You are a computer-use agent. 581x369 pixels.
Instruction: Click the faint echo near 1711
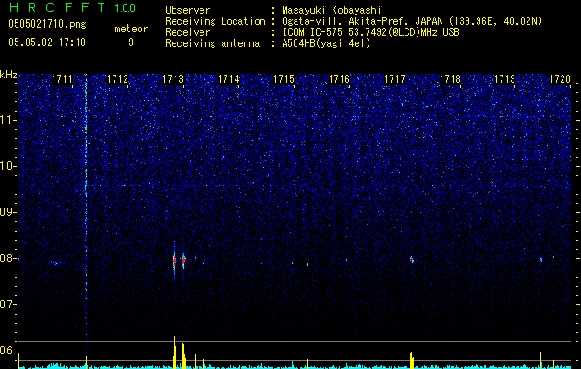click(x=55, y=263)
